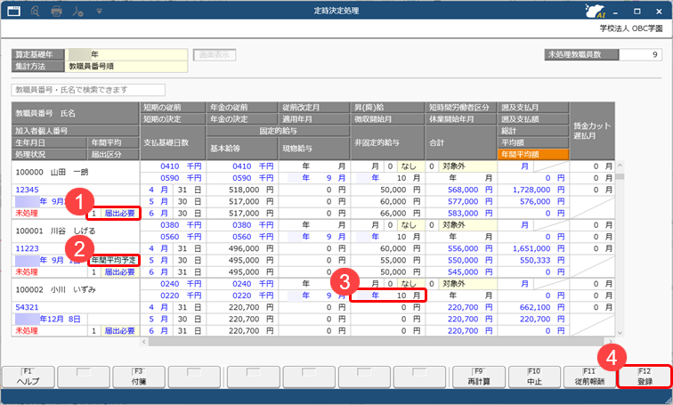Click the employee search input field
Viewport: 673px width, 405px height.
(89, 90)
